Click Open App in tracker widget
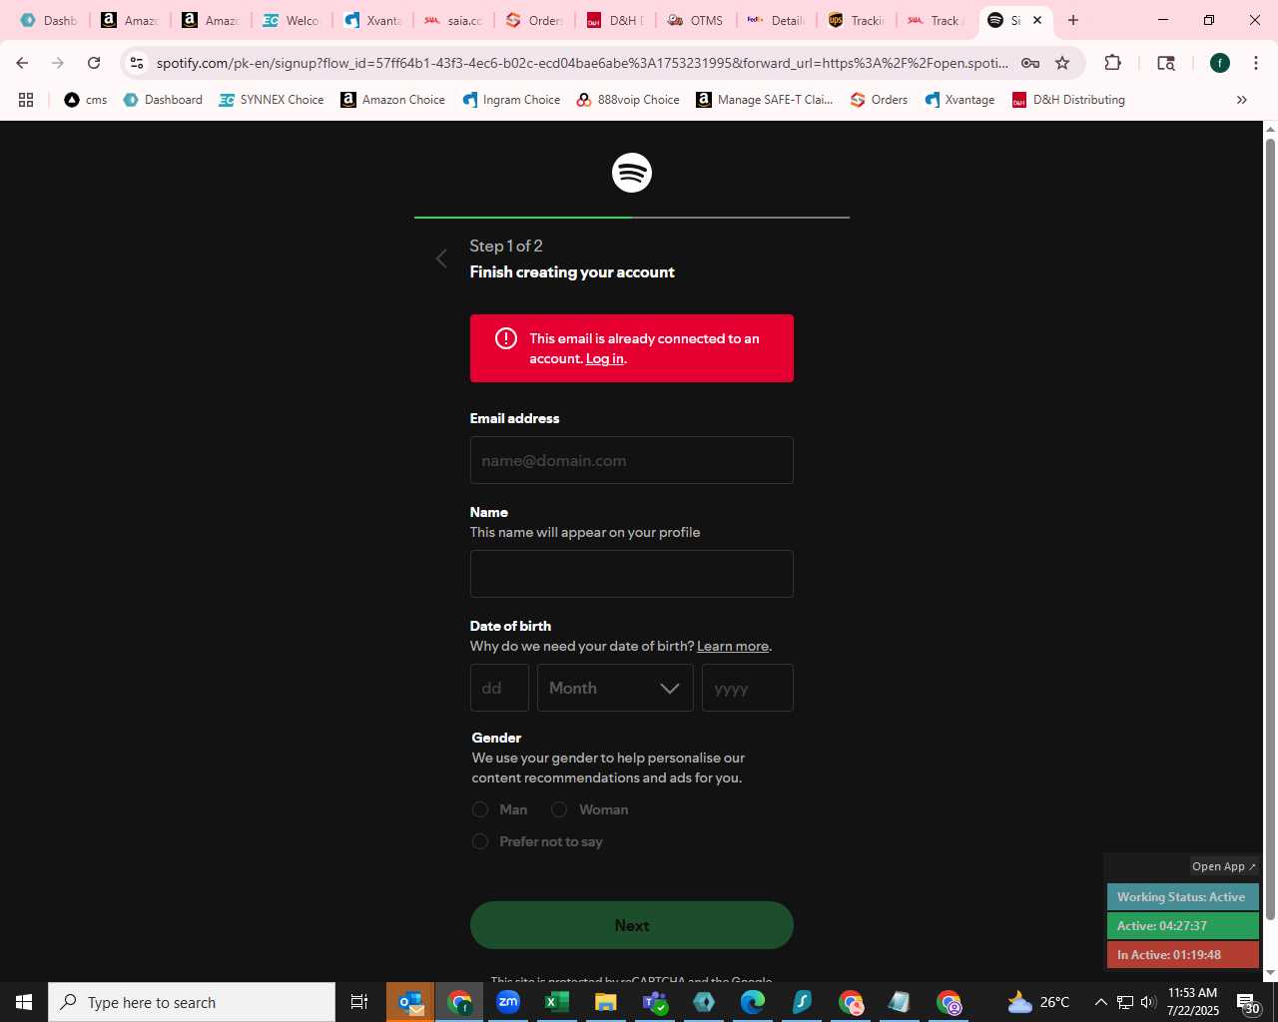The image size is (1278, 1022). pos(1224,866)
